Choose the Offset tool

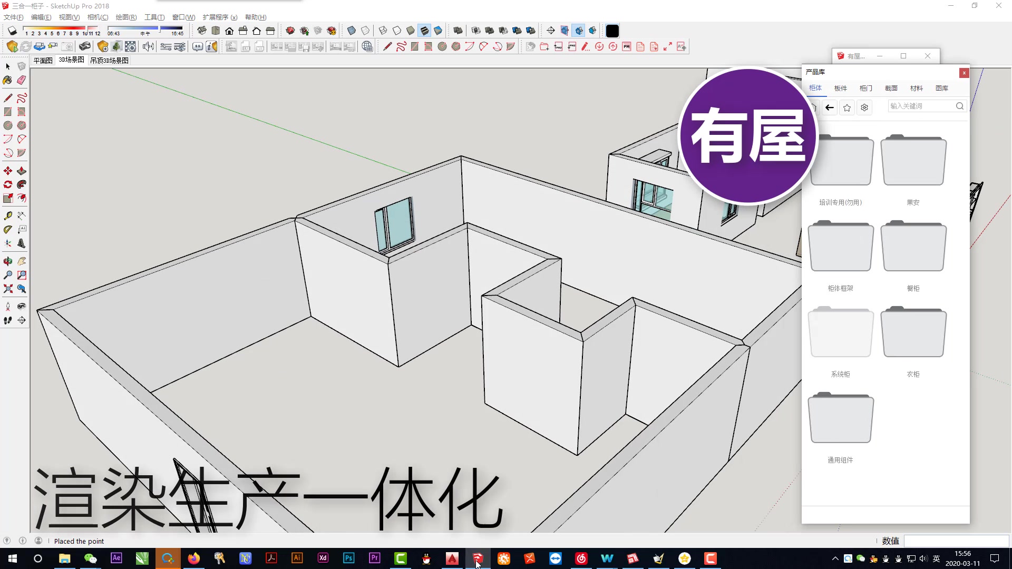click(22, 198)
